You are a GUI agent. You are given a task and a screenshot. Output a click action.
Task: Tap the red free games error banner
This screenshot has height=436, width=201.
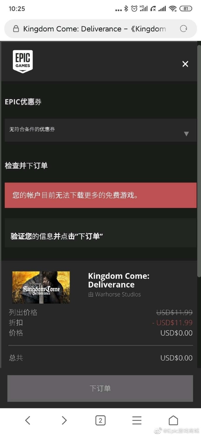(x=100, y=195)
